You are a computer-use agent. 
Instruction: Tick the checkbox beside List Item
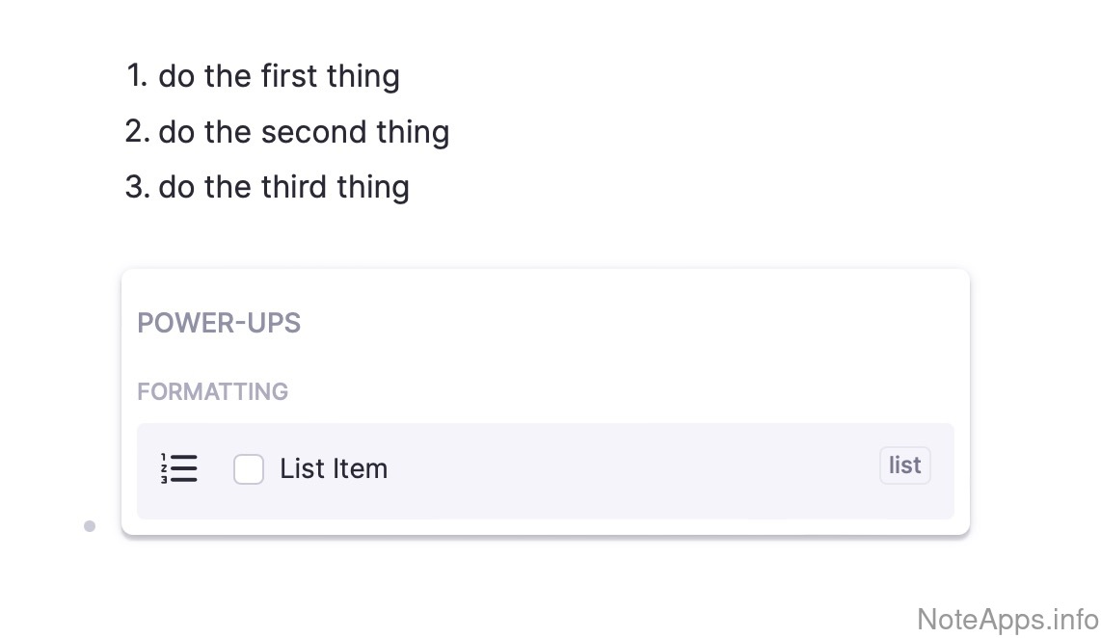point(249,469)
